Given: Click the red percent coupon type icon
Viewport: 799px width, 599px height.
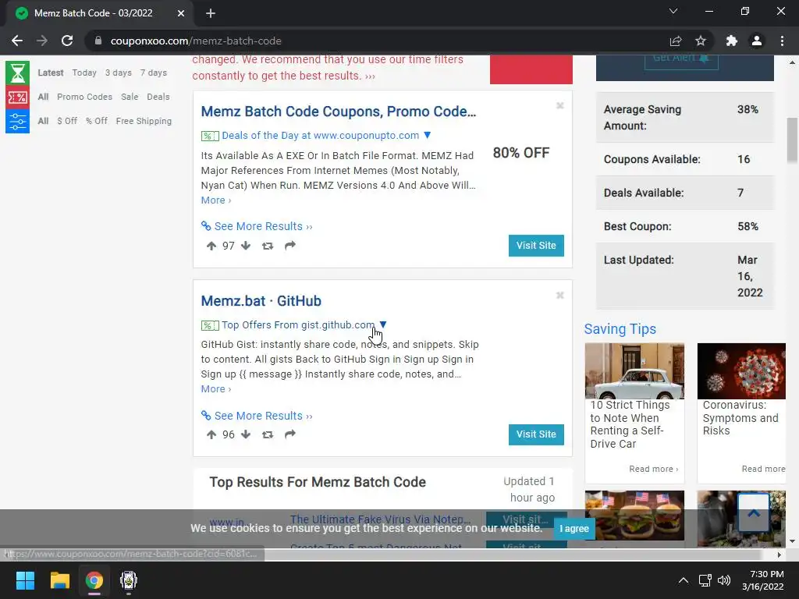Looking at the screenshot, I should pos(17,97).
